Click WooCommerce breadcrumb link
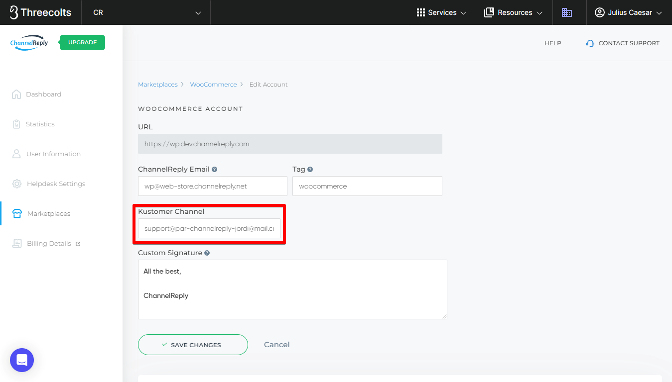Viewport: 672px width, 382px height. click(213, 85)
